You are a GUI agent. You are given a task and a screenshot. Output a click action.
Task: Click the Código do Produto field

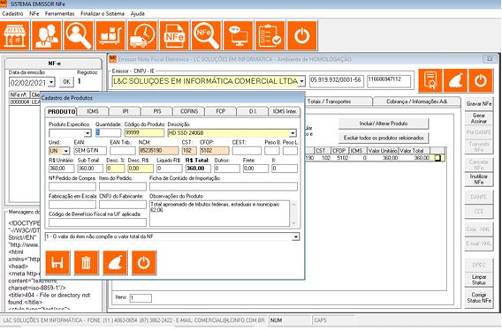[144, 132]
